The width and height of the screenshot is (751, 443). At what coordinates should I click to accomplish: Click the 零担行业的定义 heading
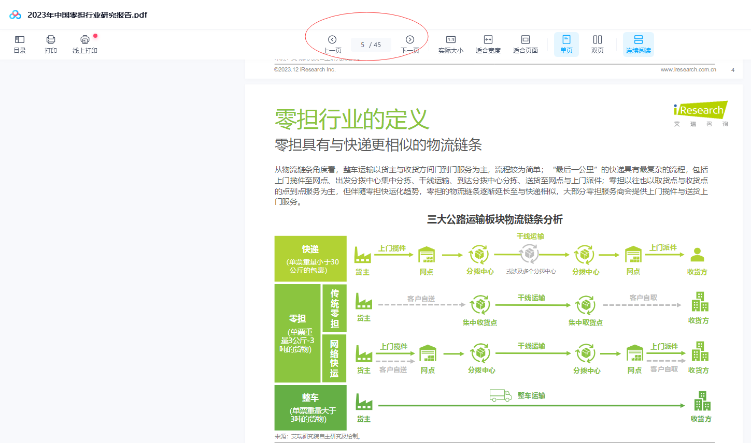352,120
